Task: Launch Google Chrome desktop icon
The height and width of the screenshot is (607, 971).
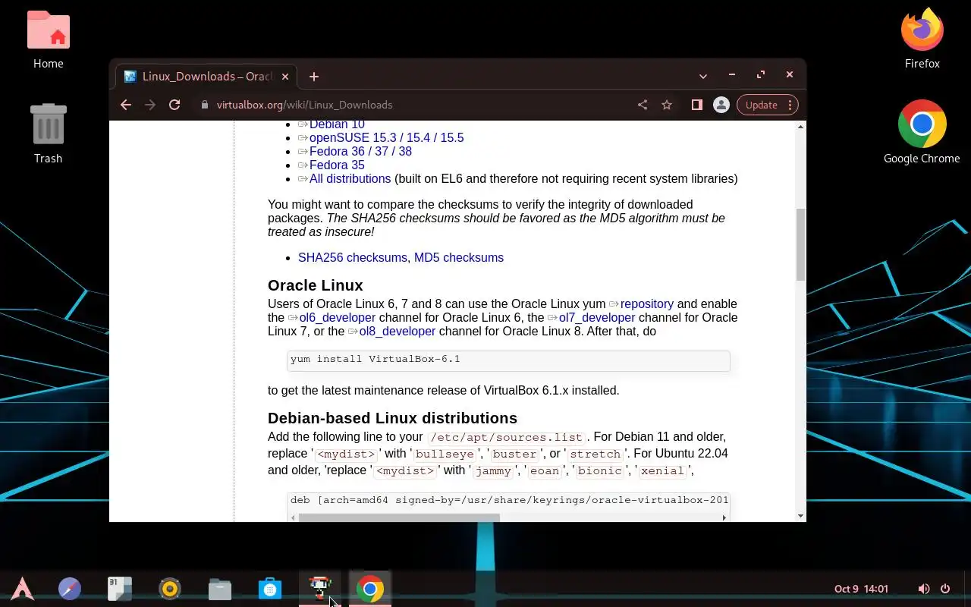Action: pyautogui.click(x=922, y=132)
